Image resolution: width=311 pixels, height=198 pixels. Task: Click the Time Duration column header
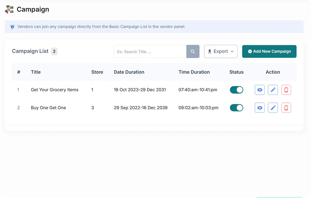click(194, 72)
